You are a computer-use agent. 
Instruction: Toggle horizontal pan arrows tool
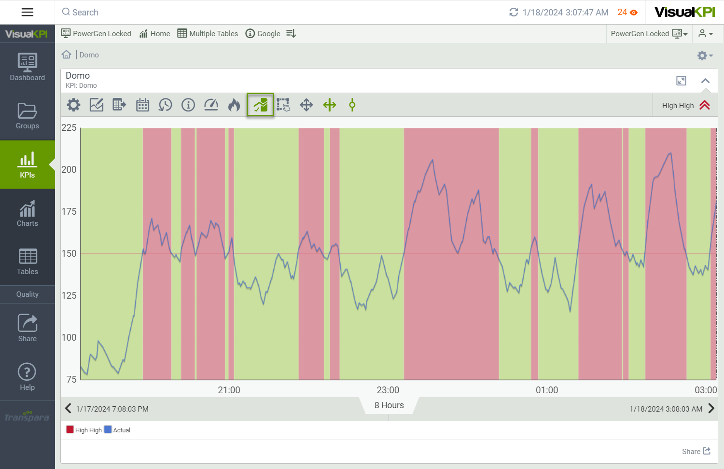coord(330,105)
